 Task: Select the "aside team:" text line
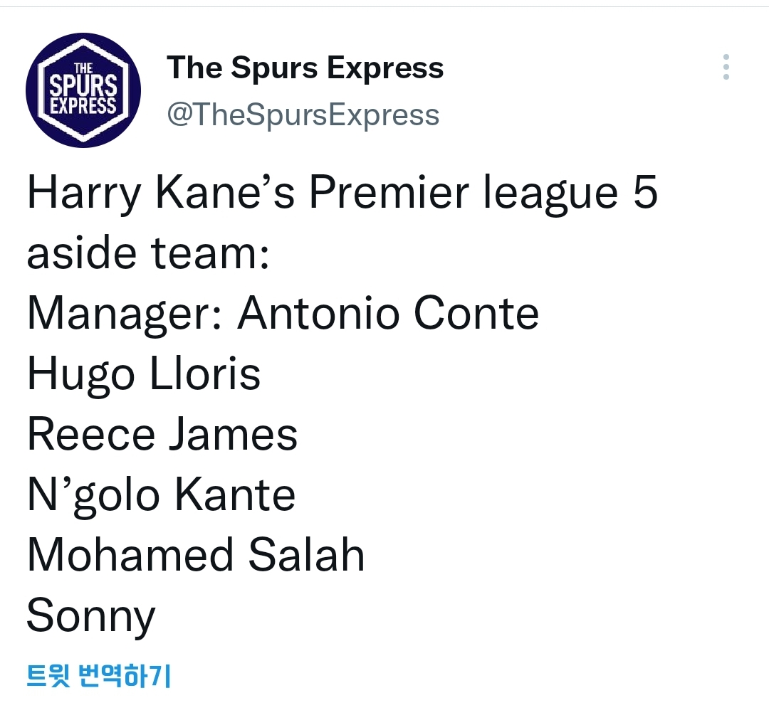point(147,253)
